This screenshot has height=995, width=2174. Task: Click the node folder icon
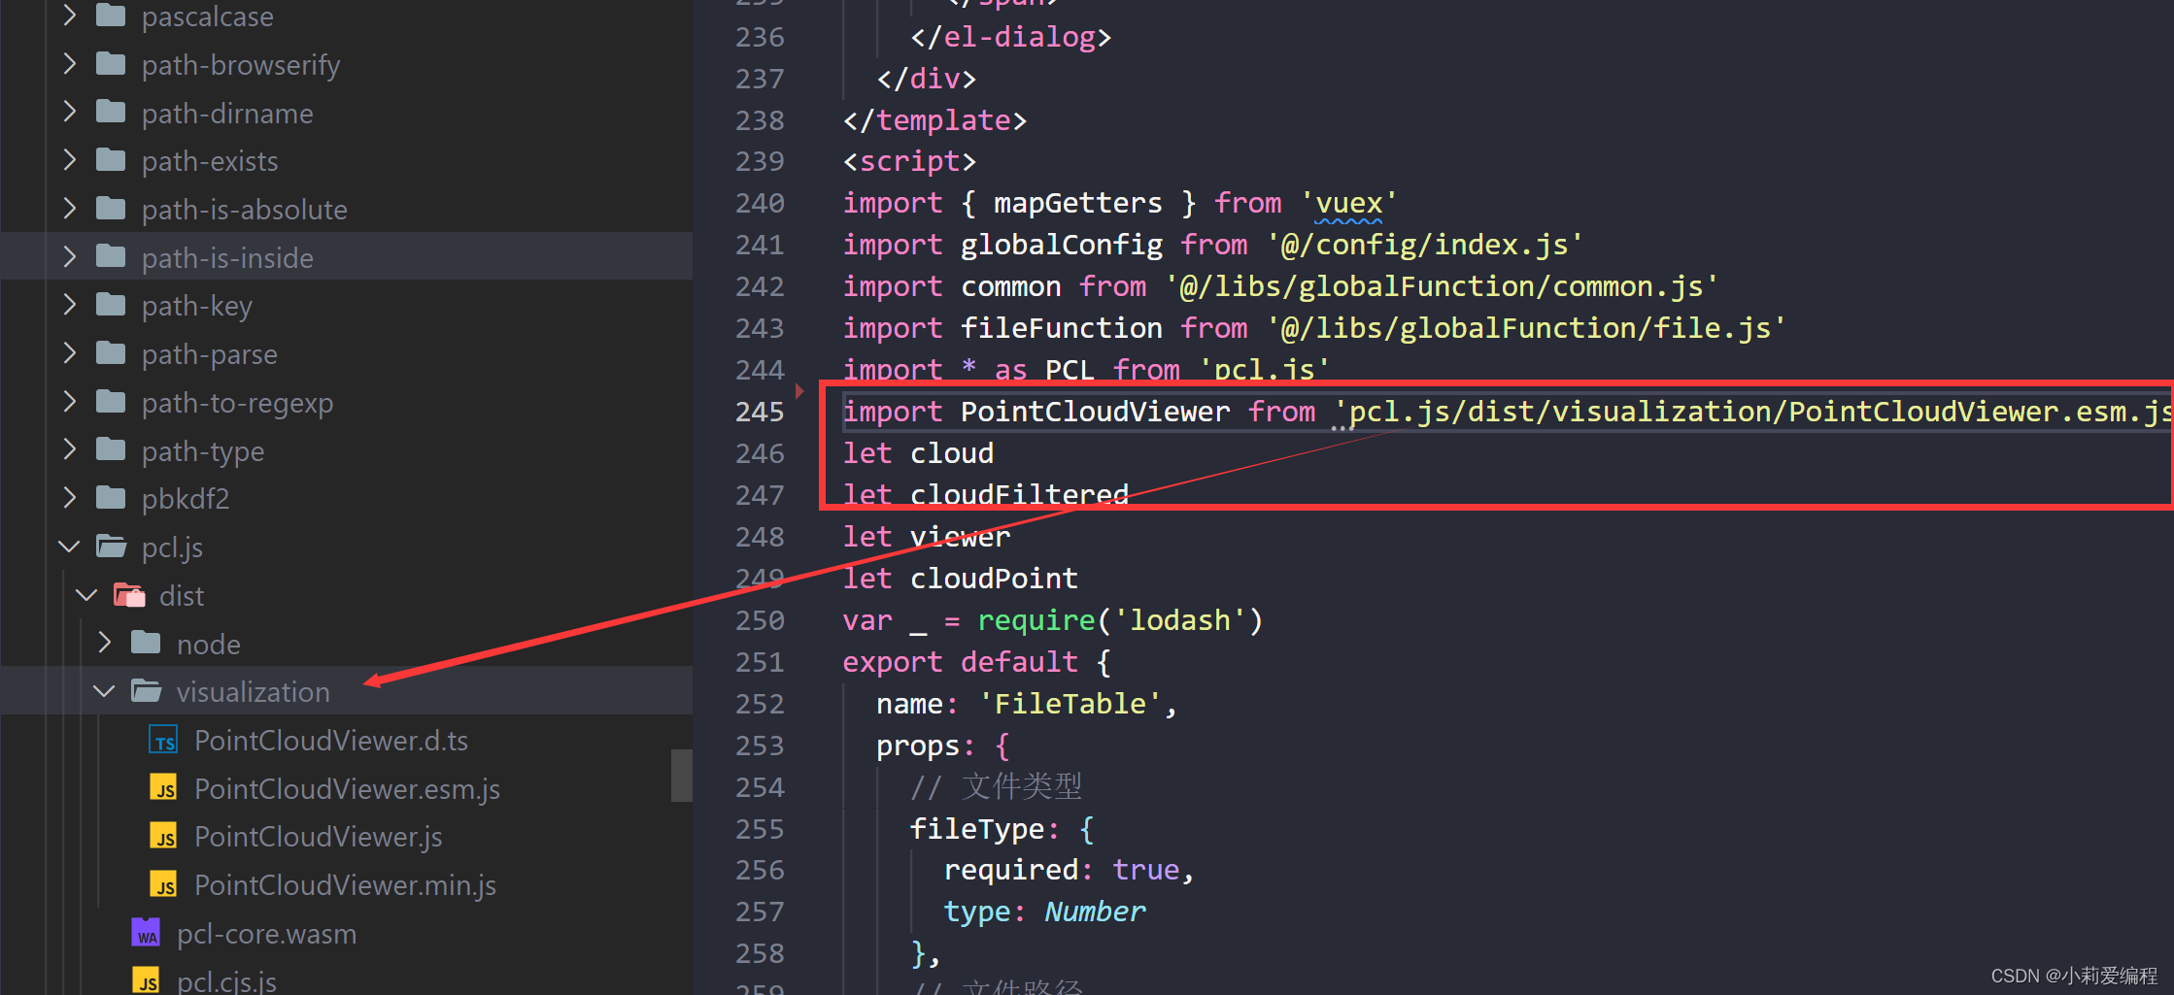click(x=146, y=643)
